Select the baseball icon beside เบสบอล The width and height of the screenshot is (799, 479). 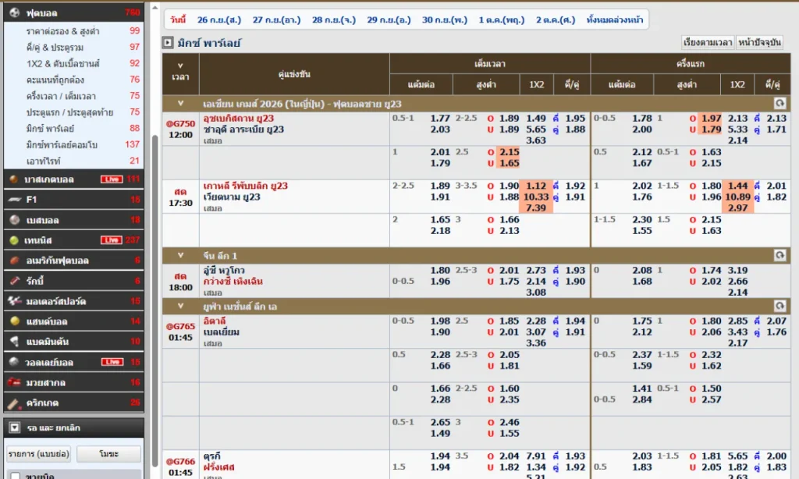click(14, 220)
